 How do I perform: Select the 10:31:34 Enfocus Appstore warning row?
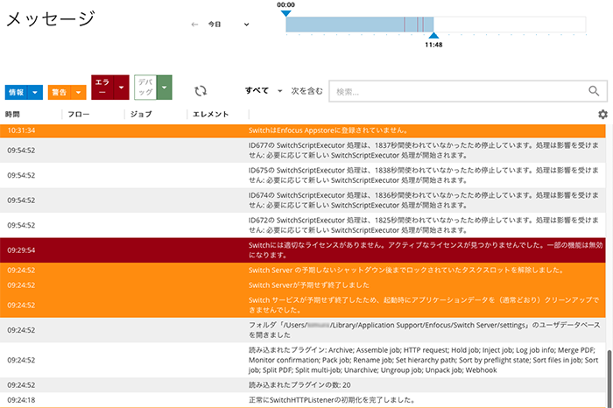303,130
